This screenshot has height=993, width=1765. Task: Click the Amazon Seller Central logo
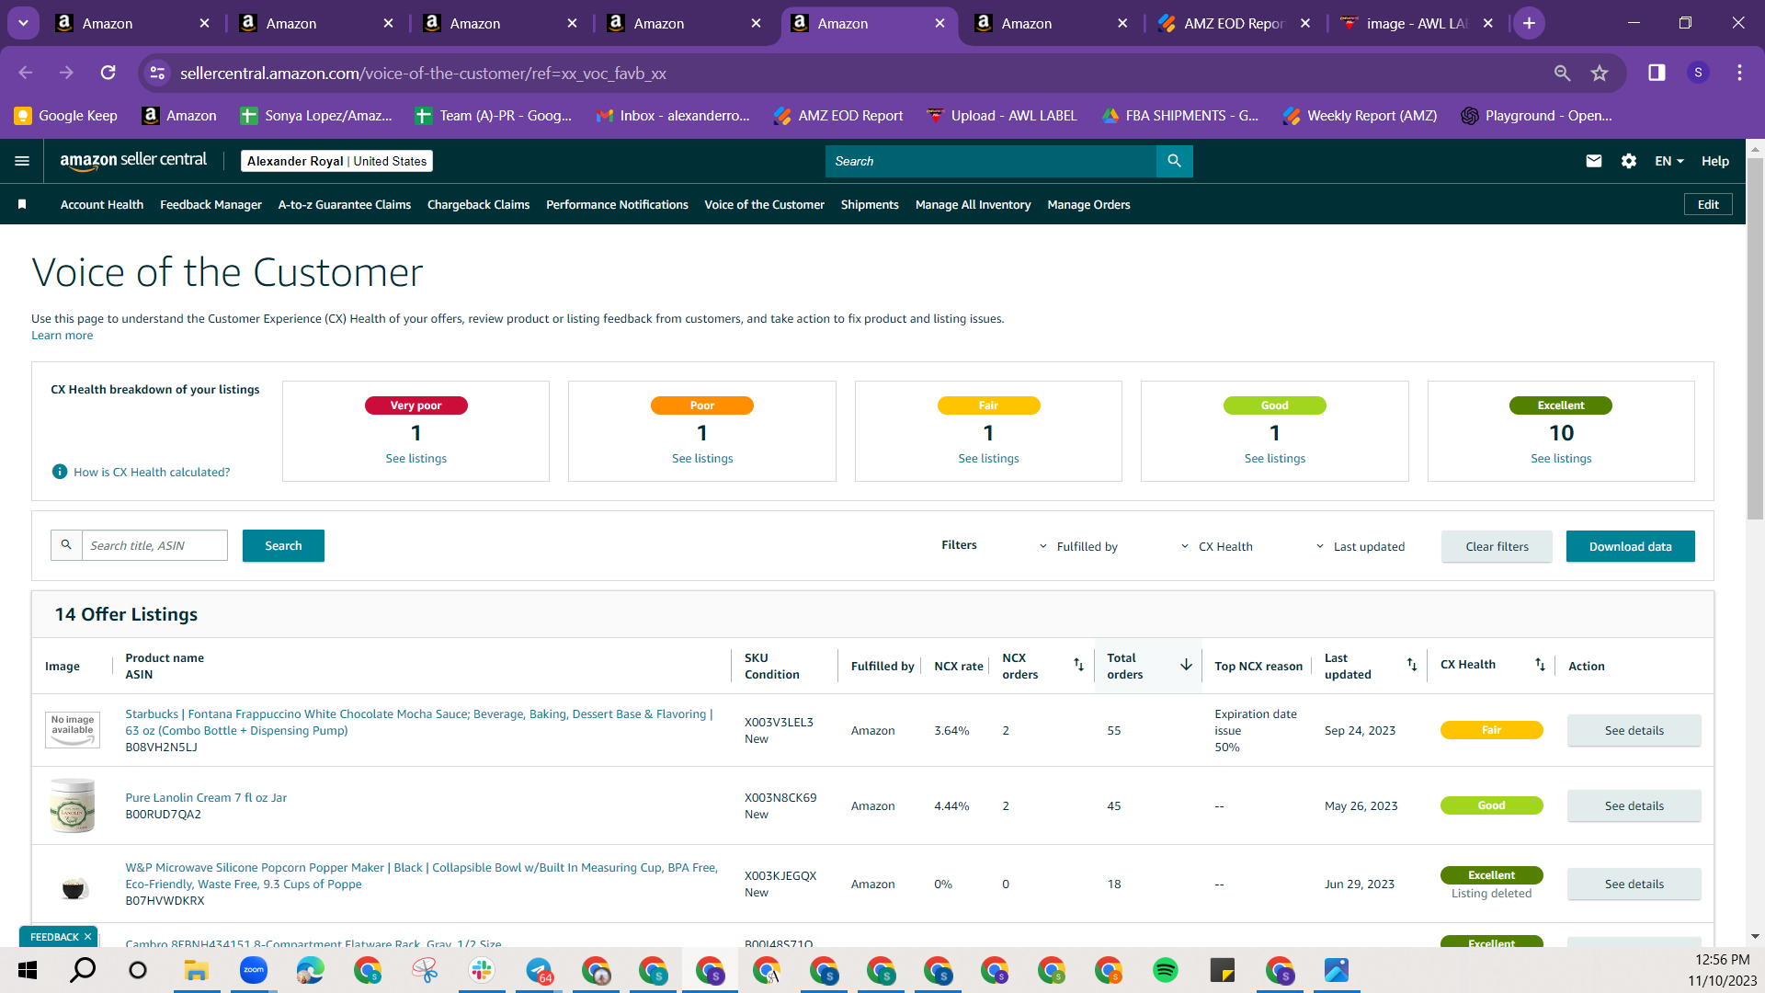[x=133, y=161]
